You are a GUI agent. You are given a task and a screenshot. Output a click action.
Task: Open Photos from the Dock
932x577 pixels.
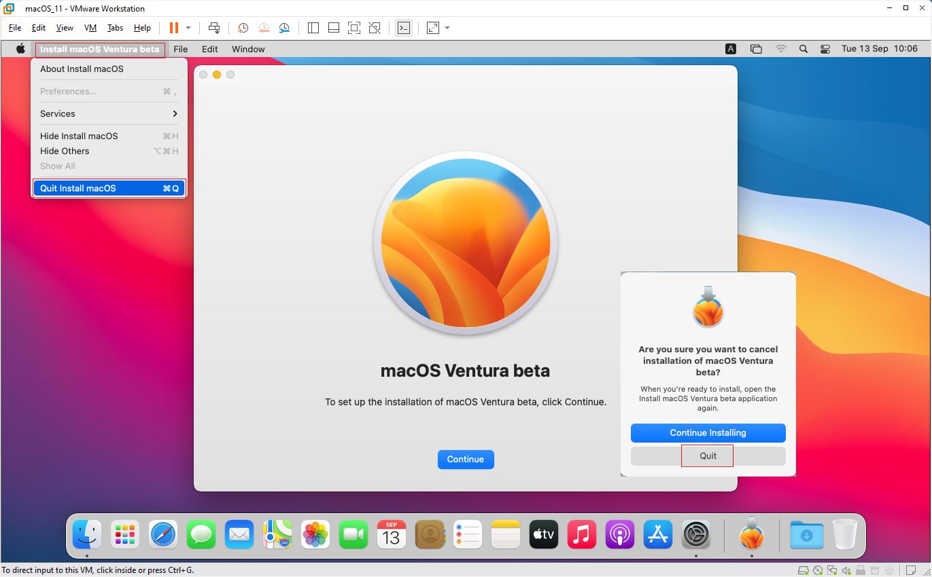pos(315,535)
